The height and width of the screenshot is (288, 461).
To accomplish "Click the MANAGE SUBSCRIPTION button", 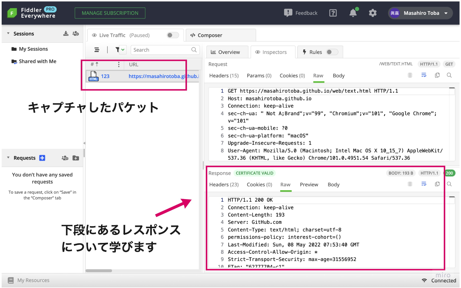I will coord(110,13).
